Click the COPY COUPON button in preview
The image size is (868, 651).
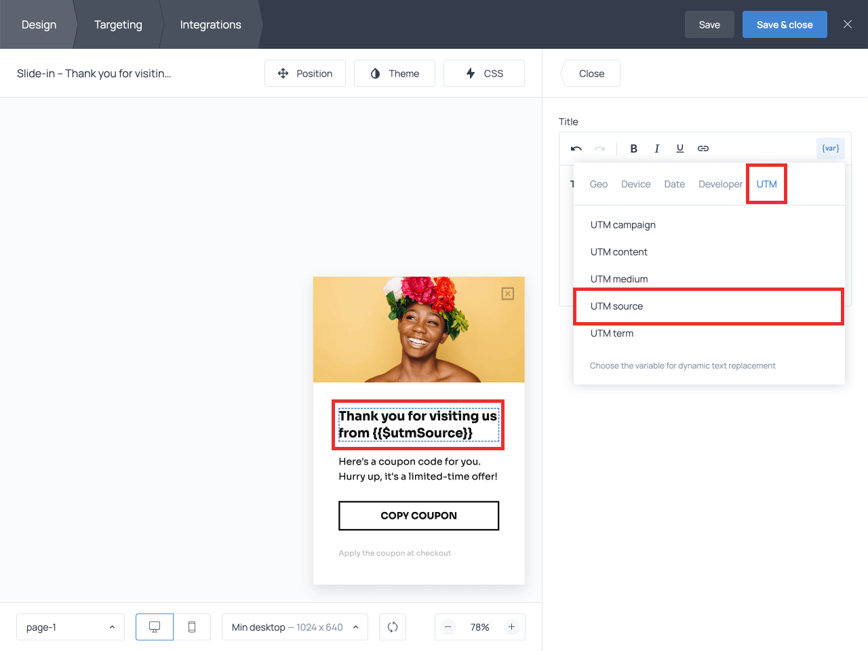(x=418, y=516)
